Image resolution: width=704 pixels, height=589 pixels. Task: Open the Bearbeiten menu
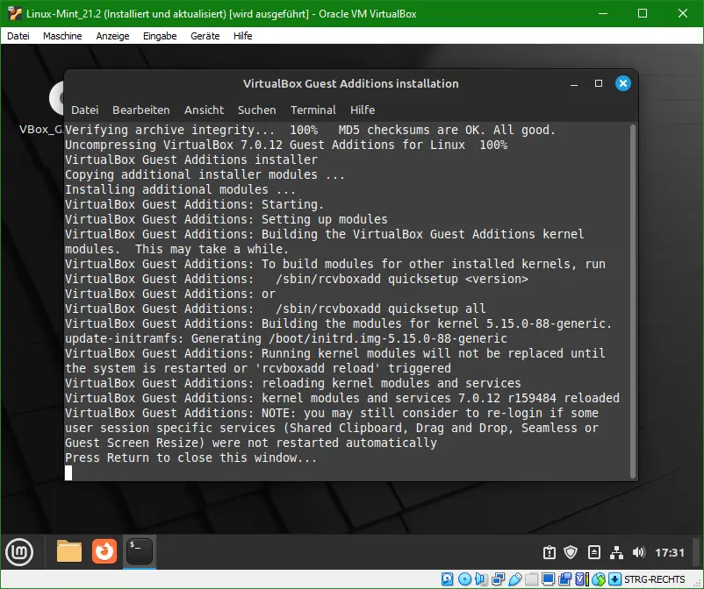point(141,110)
